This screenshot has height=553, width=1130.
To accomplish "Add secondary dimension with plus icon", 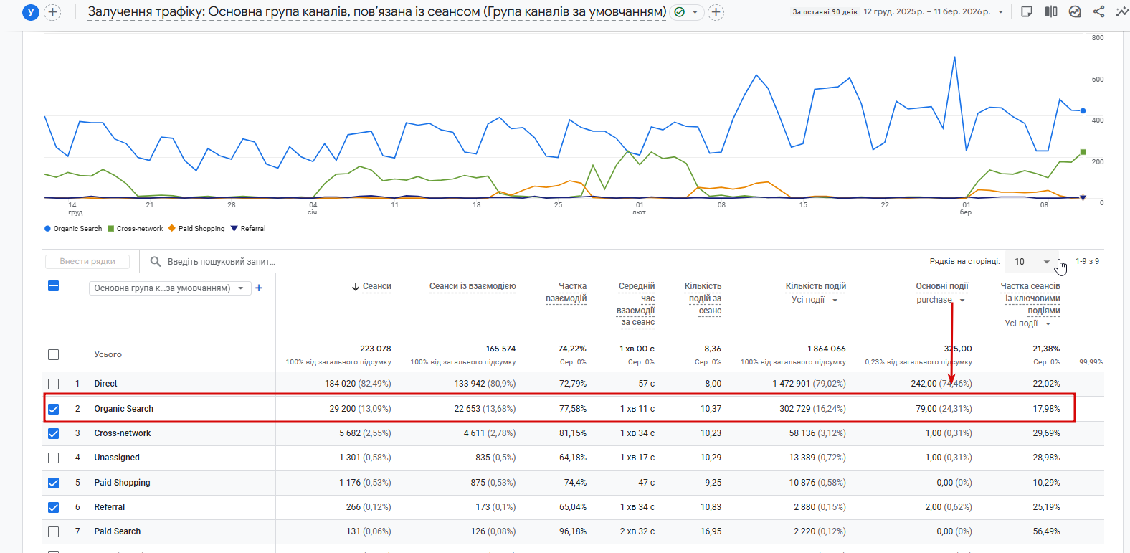I will coord(259,288).
